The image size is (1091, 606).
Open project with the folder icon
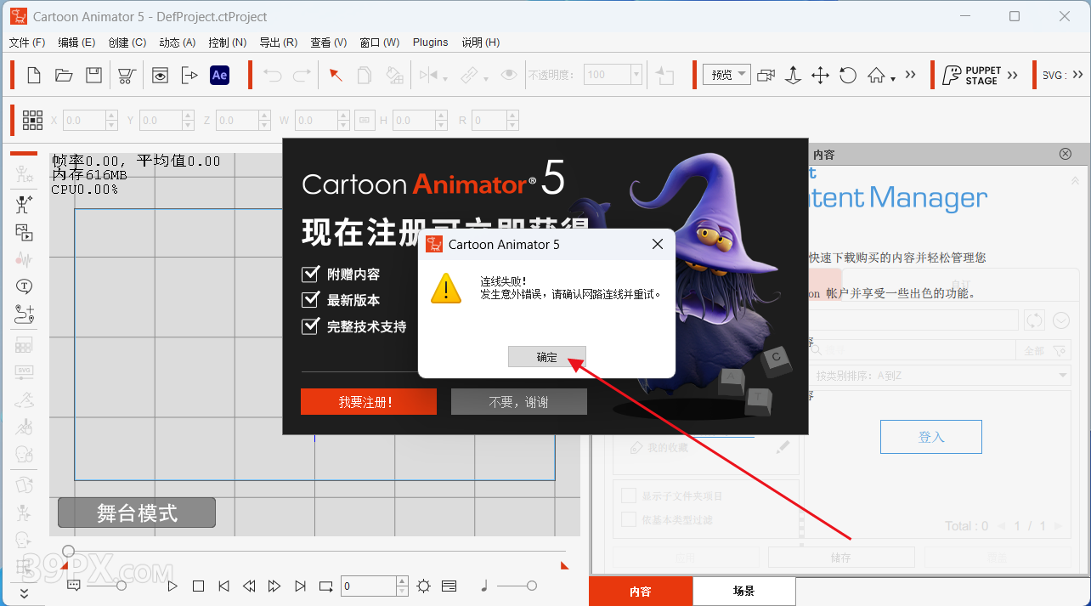[x=64, y=75]
